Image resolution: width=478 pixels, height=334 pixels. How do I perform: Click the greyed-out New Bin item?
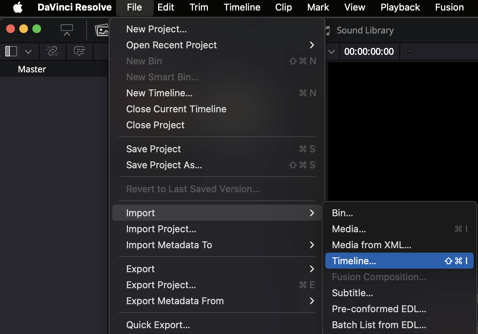coord(217,61)
